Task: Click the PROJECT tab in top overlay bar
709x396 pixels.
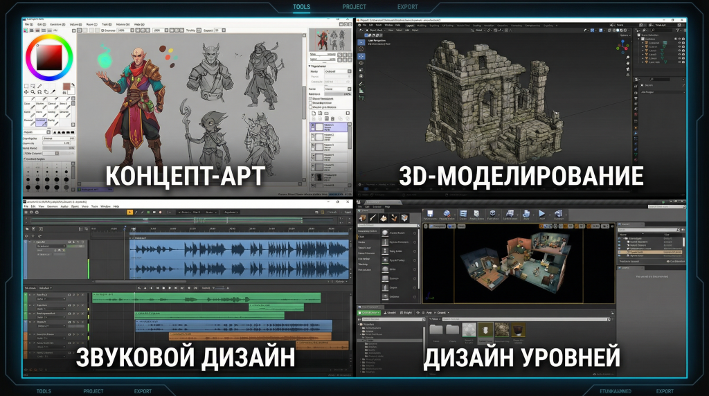Action: [x=354, y=7]
